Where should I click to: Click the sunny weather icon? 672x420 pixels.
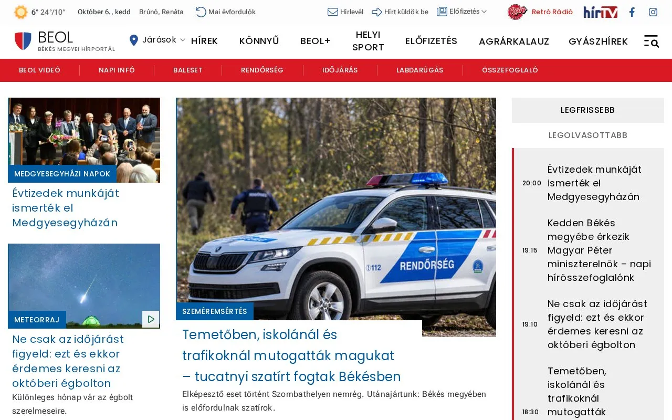(20, 12)
